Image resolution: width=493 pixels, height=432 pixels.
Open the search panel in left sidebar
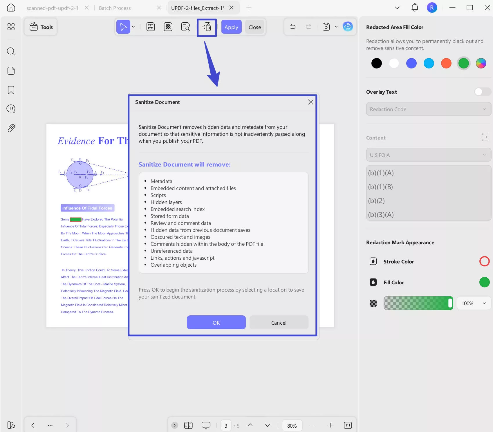tap(11, 51)
